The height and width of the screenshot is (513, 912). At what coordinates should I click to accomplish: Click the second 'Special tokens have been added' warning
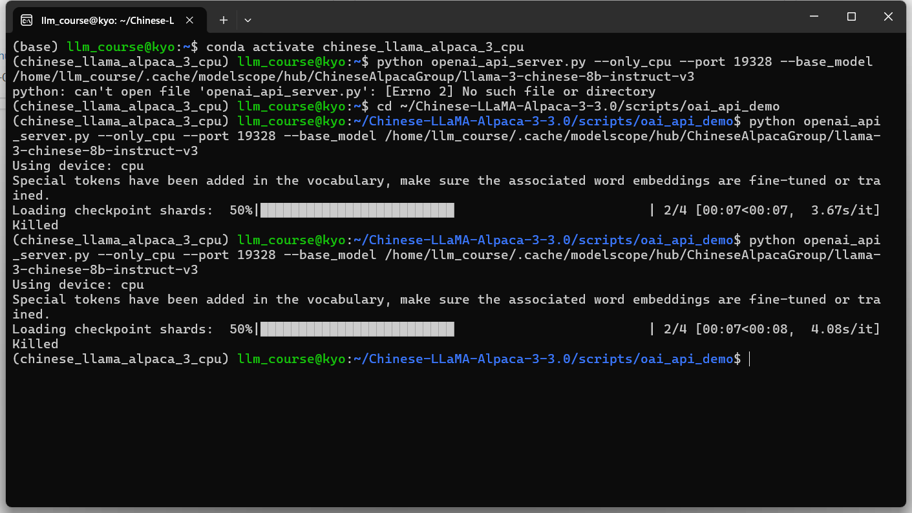point(446,306)
